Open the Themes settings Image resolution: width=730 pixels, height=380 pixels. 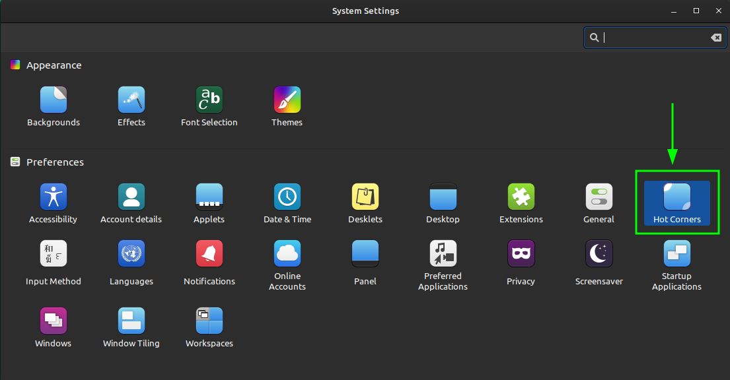[287, 106]
